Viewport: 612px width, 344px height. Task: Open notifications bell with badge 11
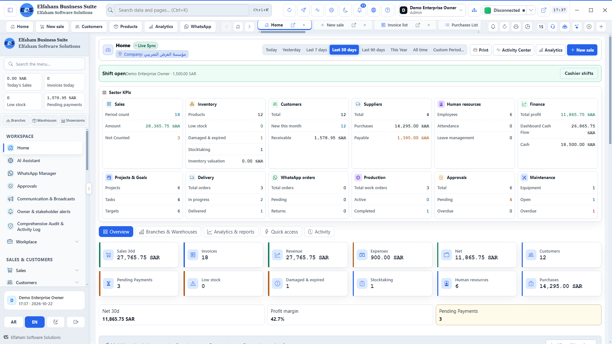coord(360,10)
